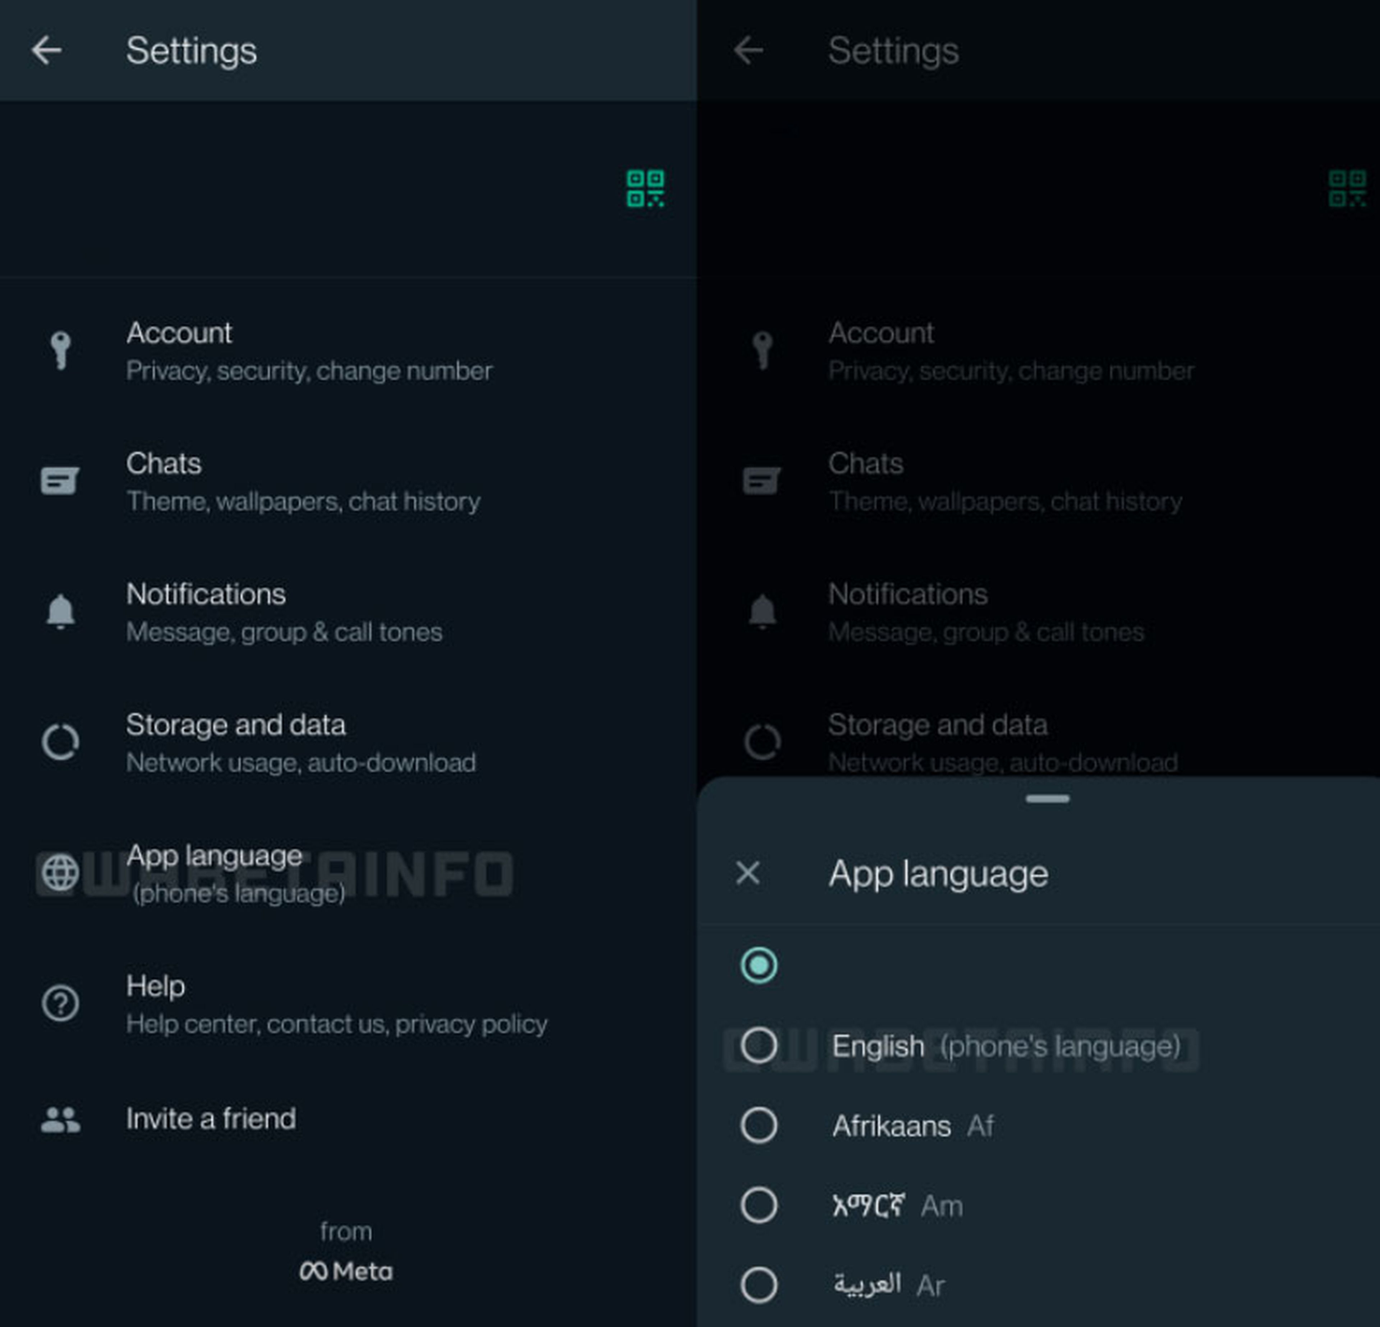Click the circular storage icon in left panel
This screenshot has height=1327, width=1380.
click(60, 742)
